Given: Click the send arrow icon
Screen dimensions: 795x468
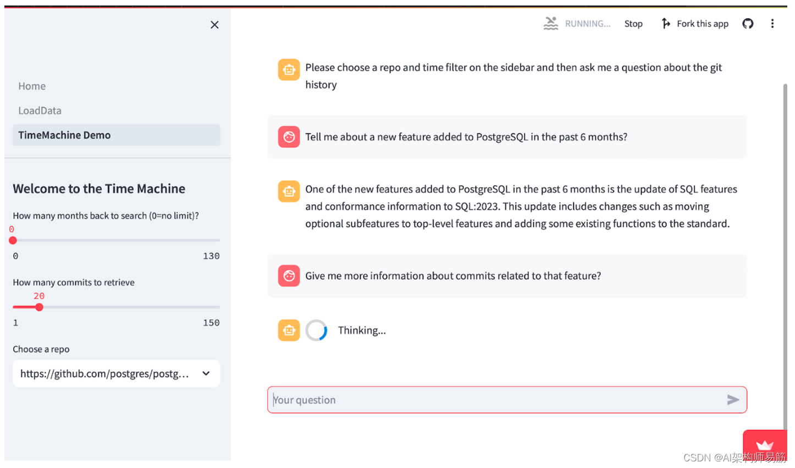Looking at the screenshot, I should tap(733, 400).
